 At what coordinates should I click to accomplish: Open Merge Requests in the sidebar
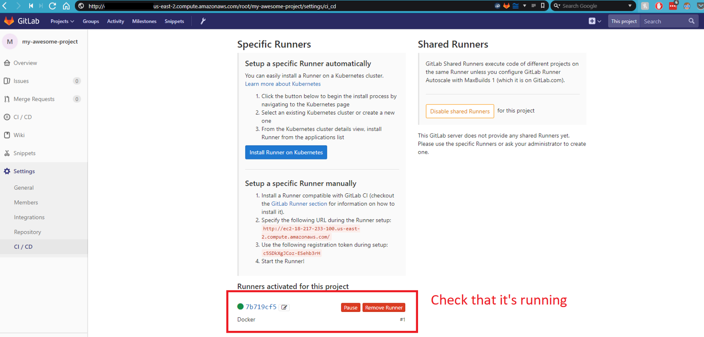point(34,99)
